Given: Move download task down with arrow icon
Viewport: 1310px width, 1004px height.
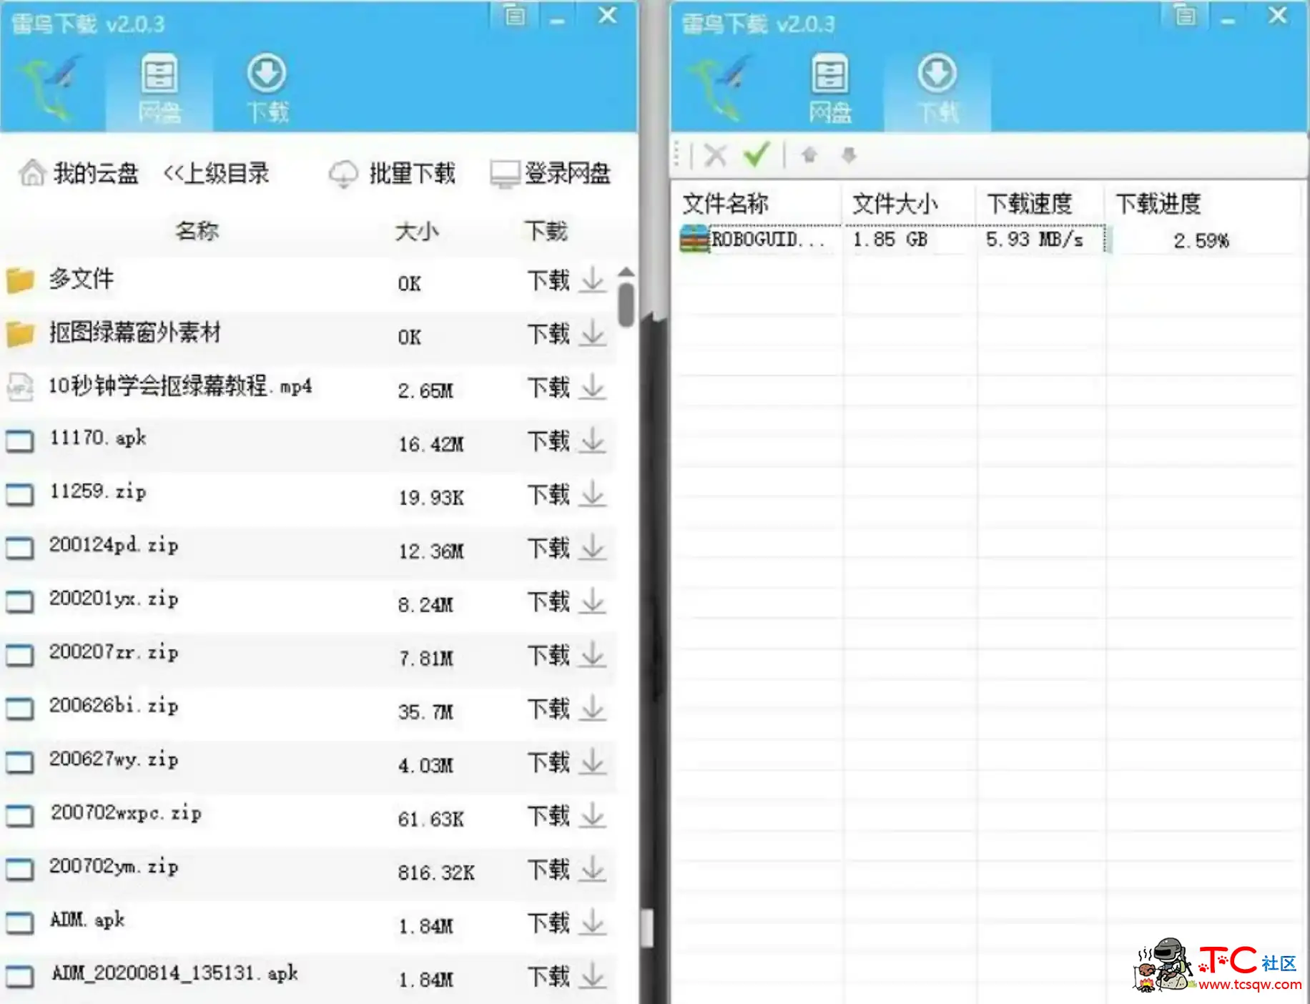Looking at the screenshot, I should point(849,154).
